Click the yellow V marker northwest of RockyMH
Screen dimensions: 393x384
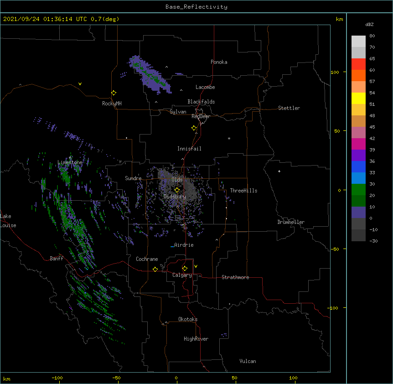click(x=80, y=84)
